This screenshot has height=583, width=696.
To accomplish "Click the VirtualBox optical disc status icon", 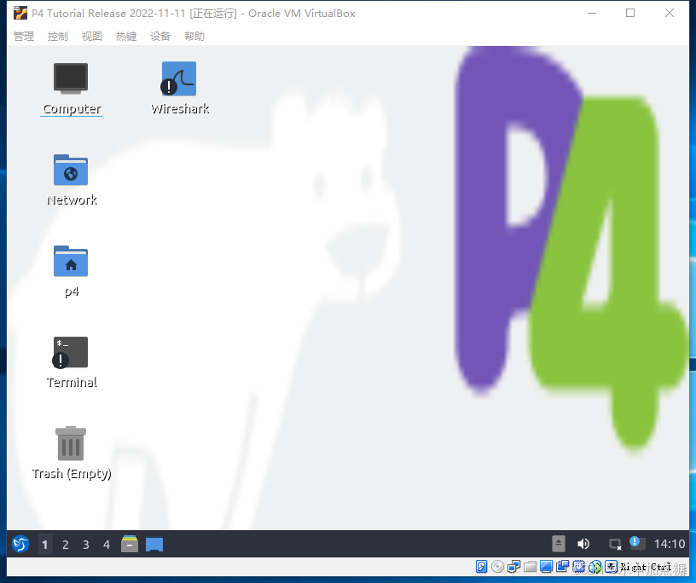I will point(497,567).
